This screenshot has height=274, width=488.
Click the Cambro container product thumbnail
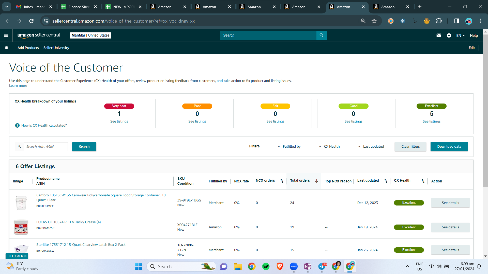[21, 203]
